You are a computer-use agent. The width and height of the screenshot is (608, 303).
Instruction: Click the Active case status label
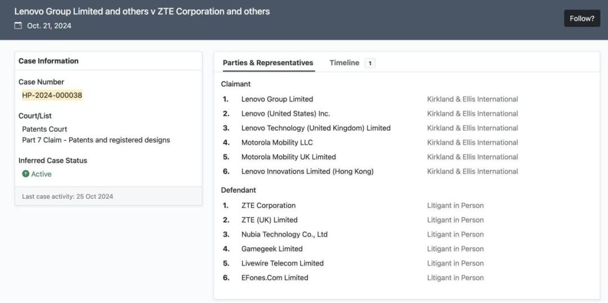point(41,174)
